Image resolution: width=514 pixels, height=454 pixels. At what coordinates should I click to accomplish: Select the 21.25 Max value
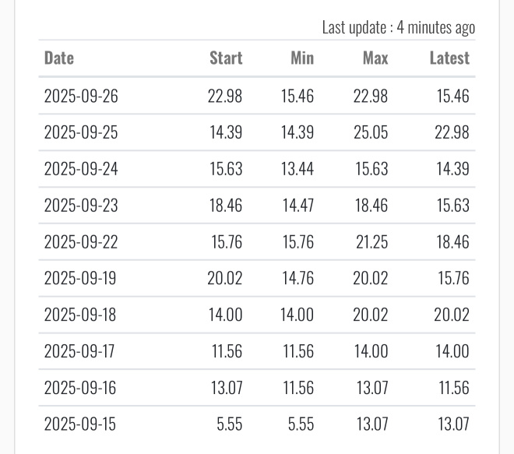[x=371, y=242]
